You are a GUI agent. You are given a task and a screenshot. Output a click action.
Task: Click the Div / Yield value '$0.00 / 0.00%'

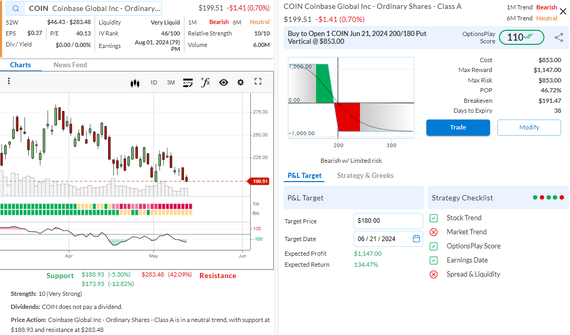[73, 45]
